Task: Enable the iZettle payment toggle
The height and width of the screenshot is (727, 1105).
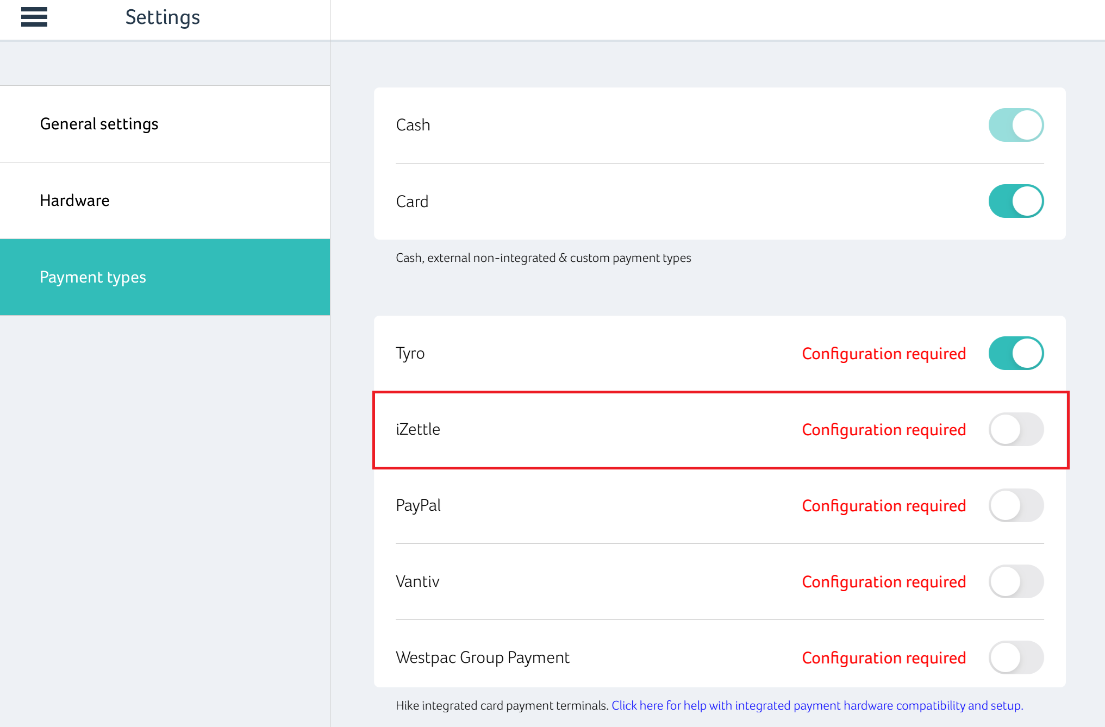Action: (x=1015, y=429)
